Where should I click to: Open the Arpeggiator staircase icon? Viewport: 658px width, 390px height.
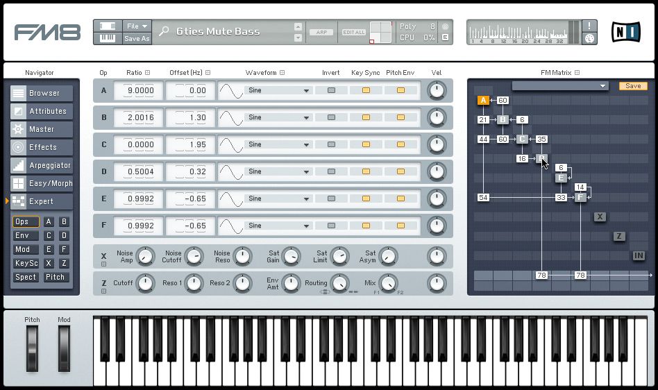tap(18, 165)
